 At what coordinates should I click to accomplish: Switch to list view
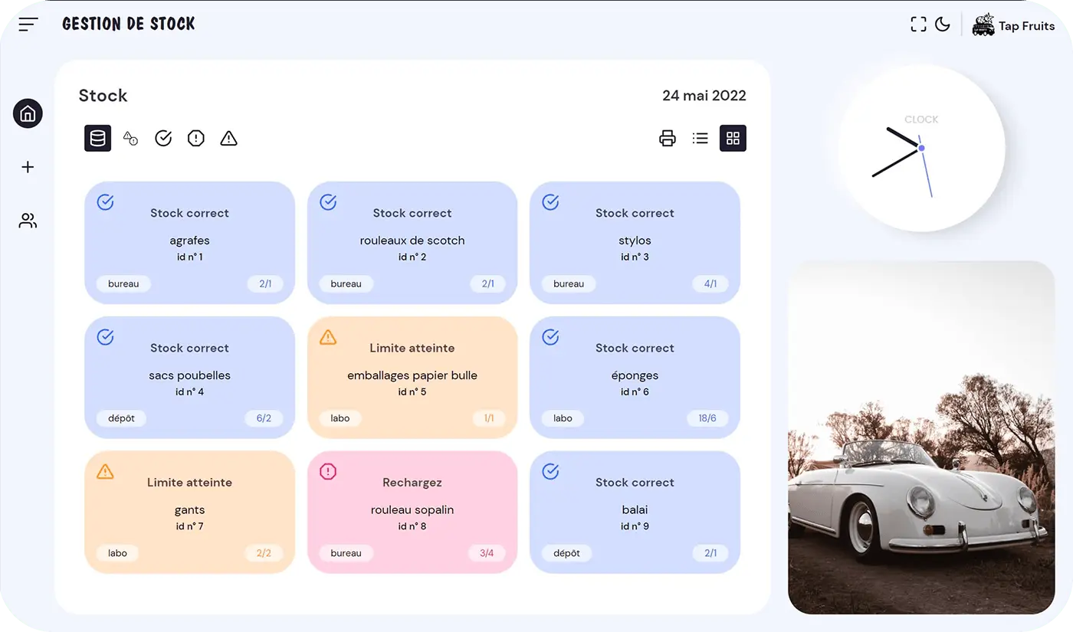point(700,139)
